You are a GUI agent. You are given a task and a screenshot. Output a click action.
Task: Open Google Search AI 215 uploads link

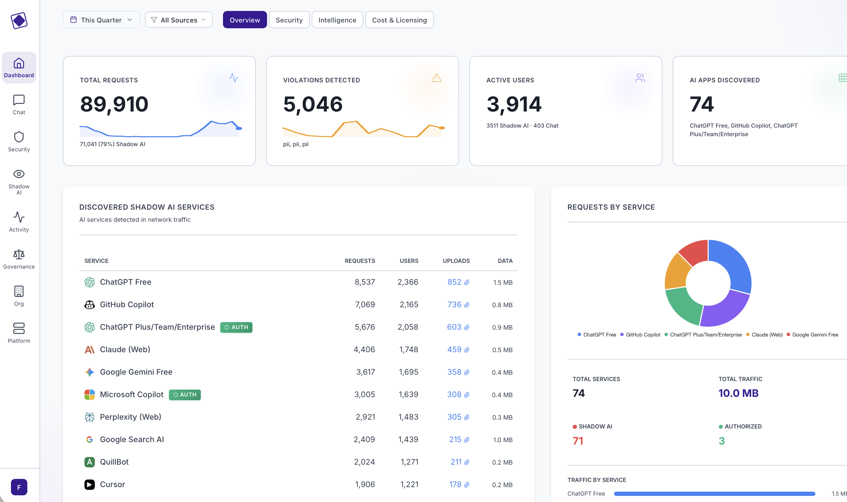pos(459,439)
